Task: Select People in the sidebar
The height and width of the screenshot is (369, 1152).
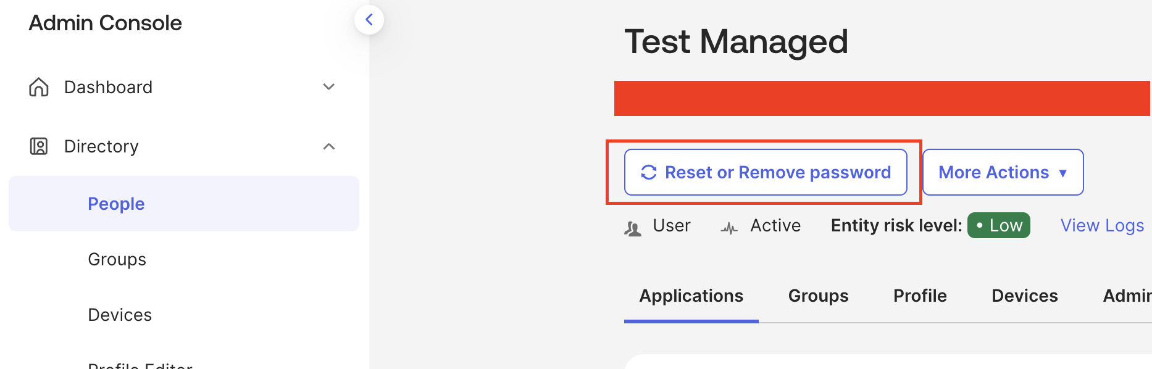Action: point(116,204)
